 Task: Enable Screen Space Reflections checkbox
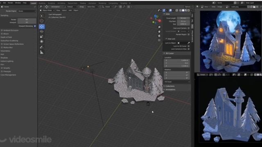tap(2, 44)
